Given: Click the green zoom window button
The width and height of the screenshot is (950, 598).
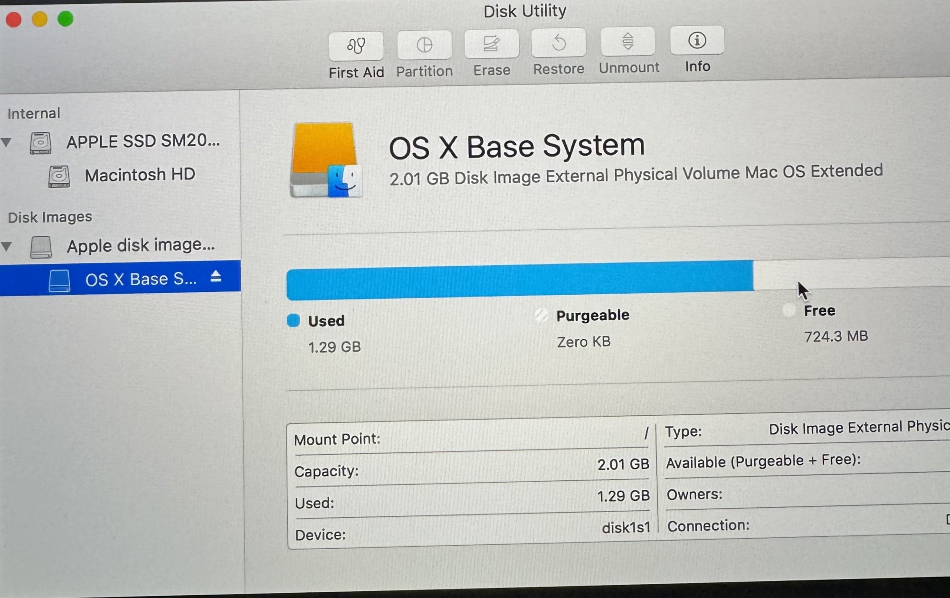Looking at the screenshot, I should click(x=66, y=19).
